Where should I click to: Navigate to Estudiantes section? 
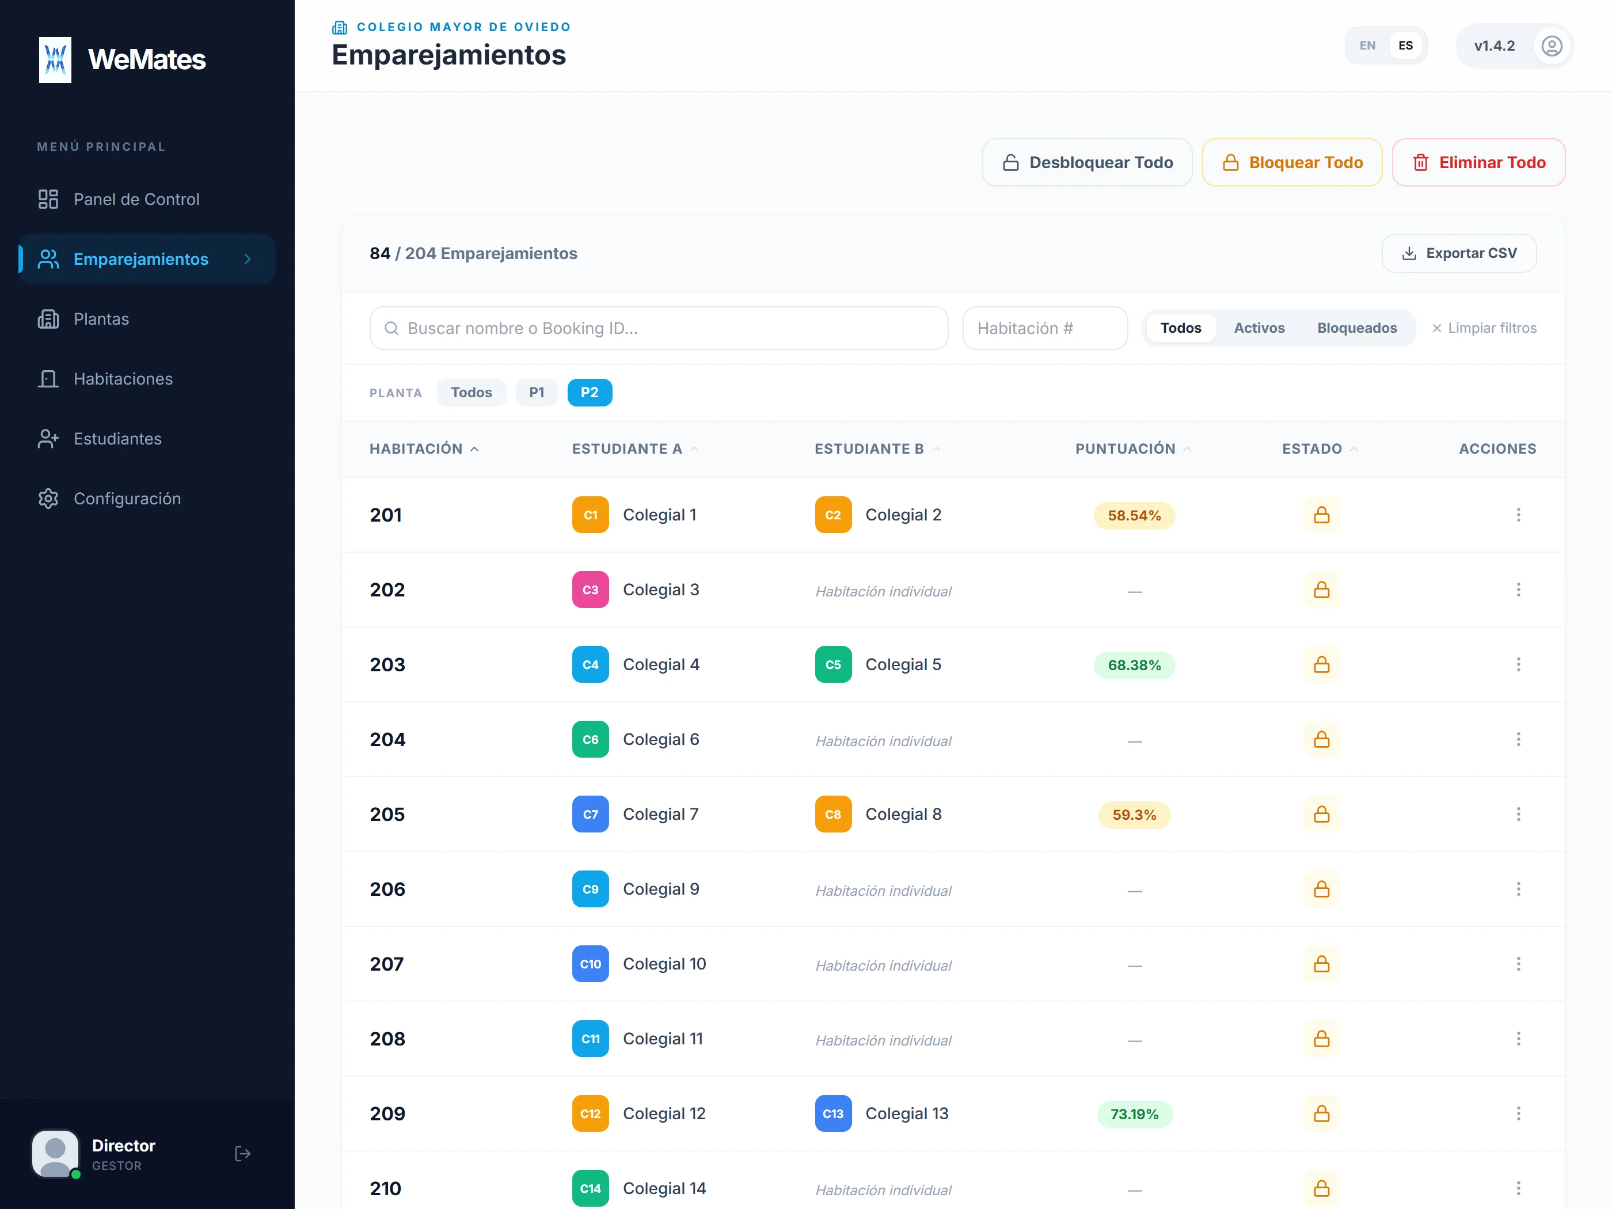146,439
